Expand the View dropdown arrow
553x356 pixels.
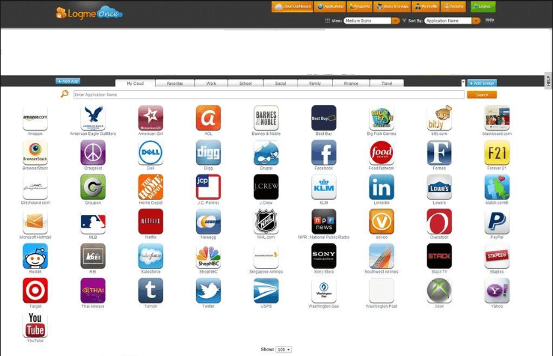396,21
